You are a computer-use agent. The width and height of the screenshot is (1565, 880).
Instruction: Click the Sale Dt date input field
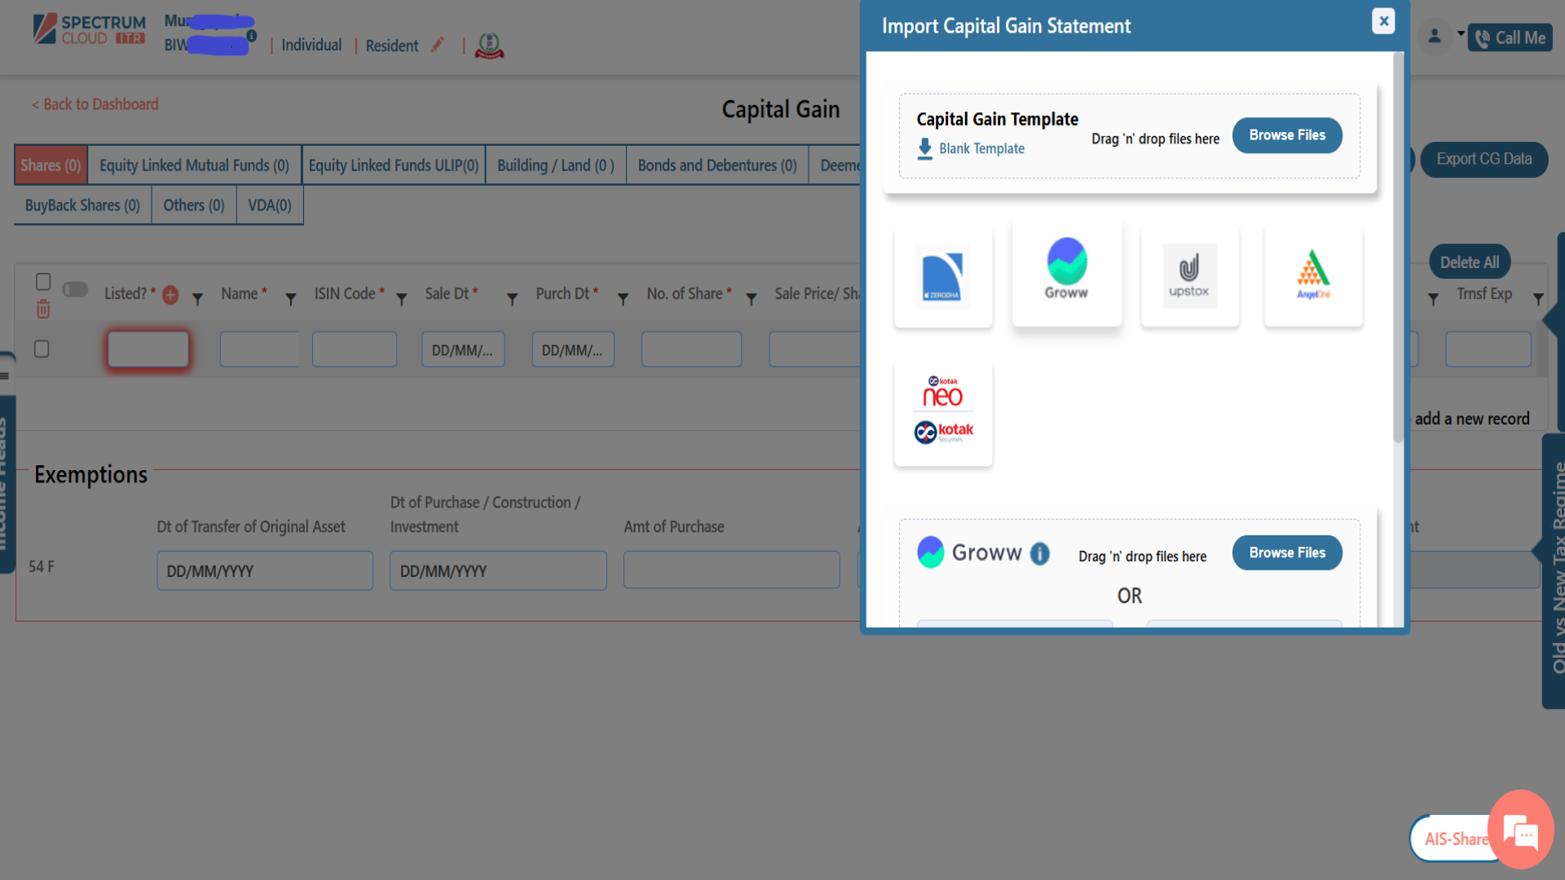463,349
